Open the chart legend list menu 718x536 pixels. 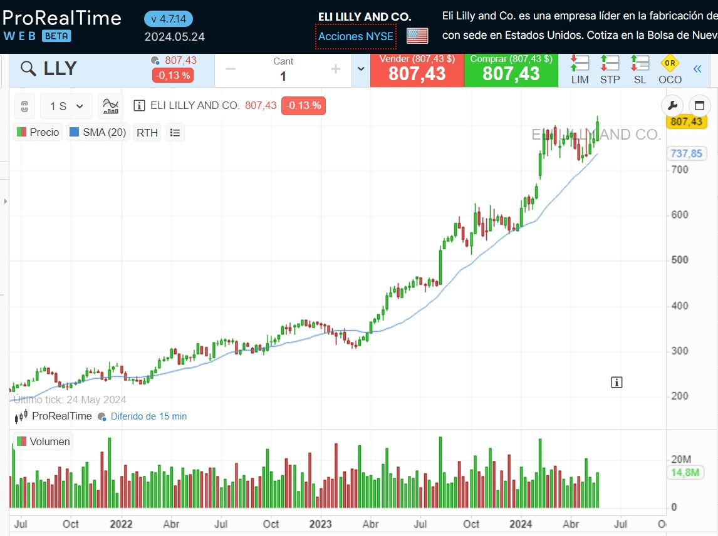click(x=175, y=133)
